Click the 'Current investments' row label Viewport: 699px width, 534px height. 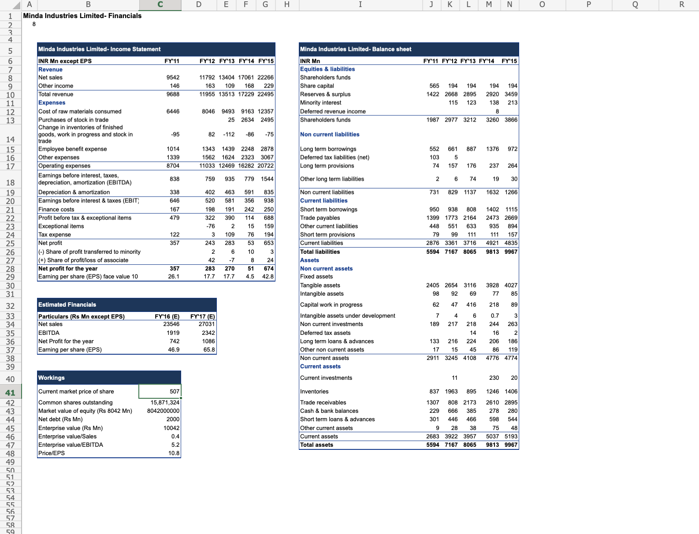[x=326, y=378]
